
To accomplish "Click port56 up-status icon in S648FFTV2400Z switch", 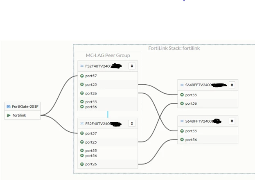I will tap(182, 139).
